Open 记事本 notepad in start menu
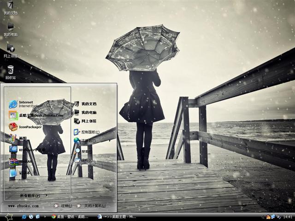Screen dimensions: 295x221 coord(19,173)
